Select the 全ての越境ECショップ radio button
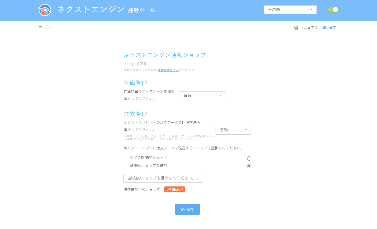The image size is (377, 229). click(x=249, y=159)
